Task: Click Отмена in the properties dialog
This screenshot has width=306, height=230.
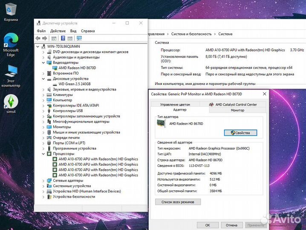Action: [x=232, y=225]
